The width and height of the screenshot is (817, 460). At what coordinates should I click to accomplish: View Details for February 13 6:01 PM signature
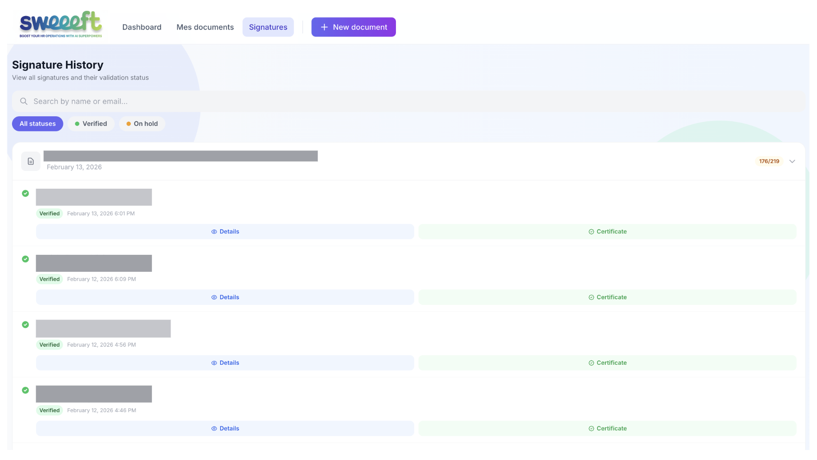click(x=225, y=232)
